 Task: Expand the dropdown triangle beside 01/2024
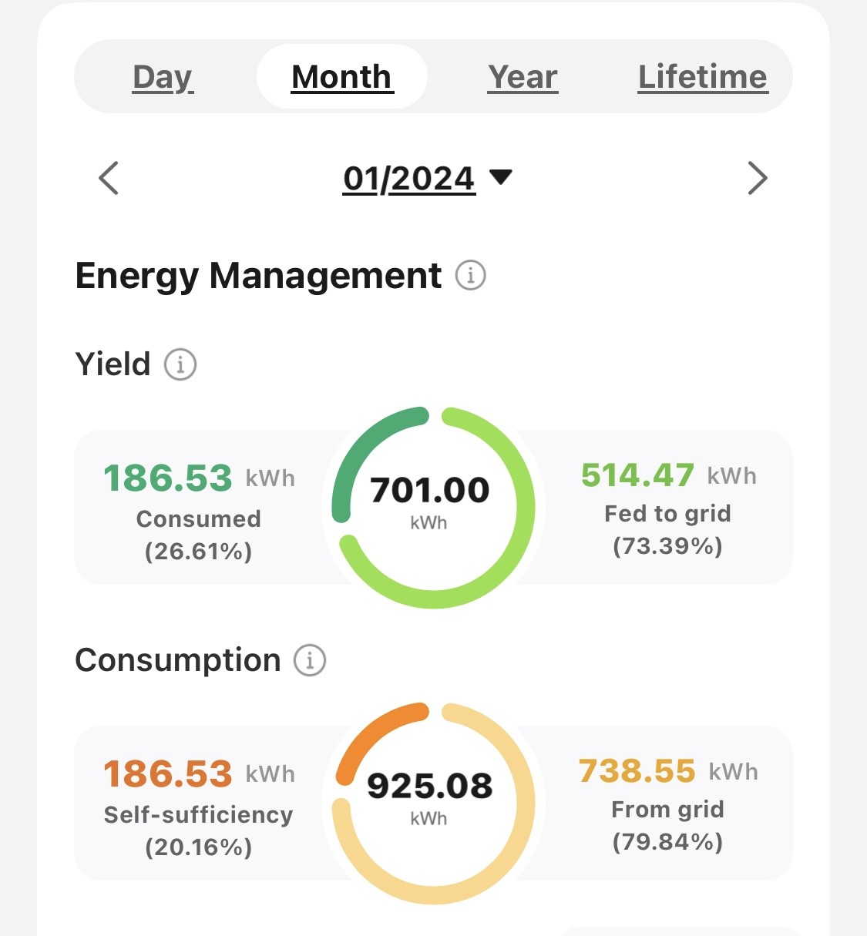tap(501, 177)
